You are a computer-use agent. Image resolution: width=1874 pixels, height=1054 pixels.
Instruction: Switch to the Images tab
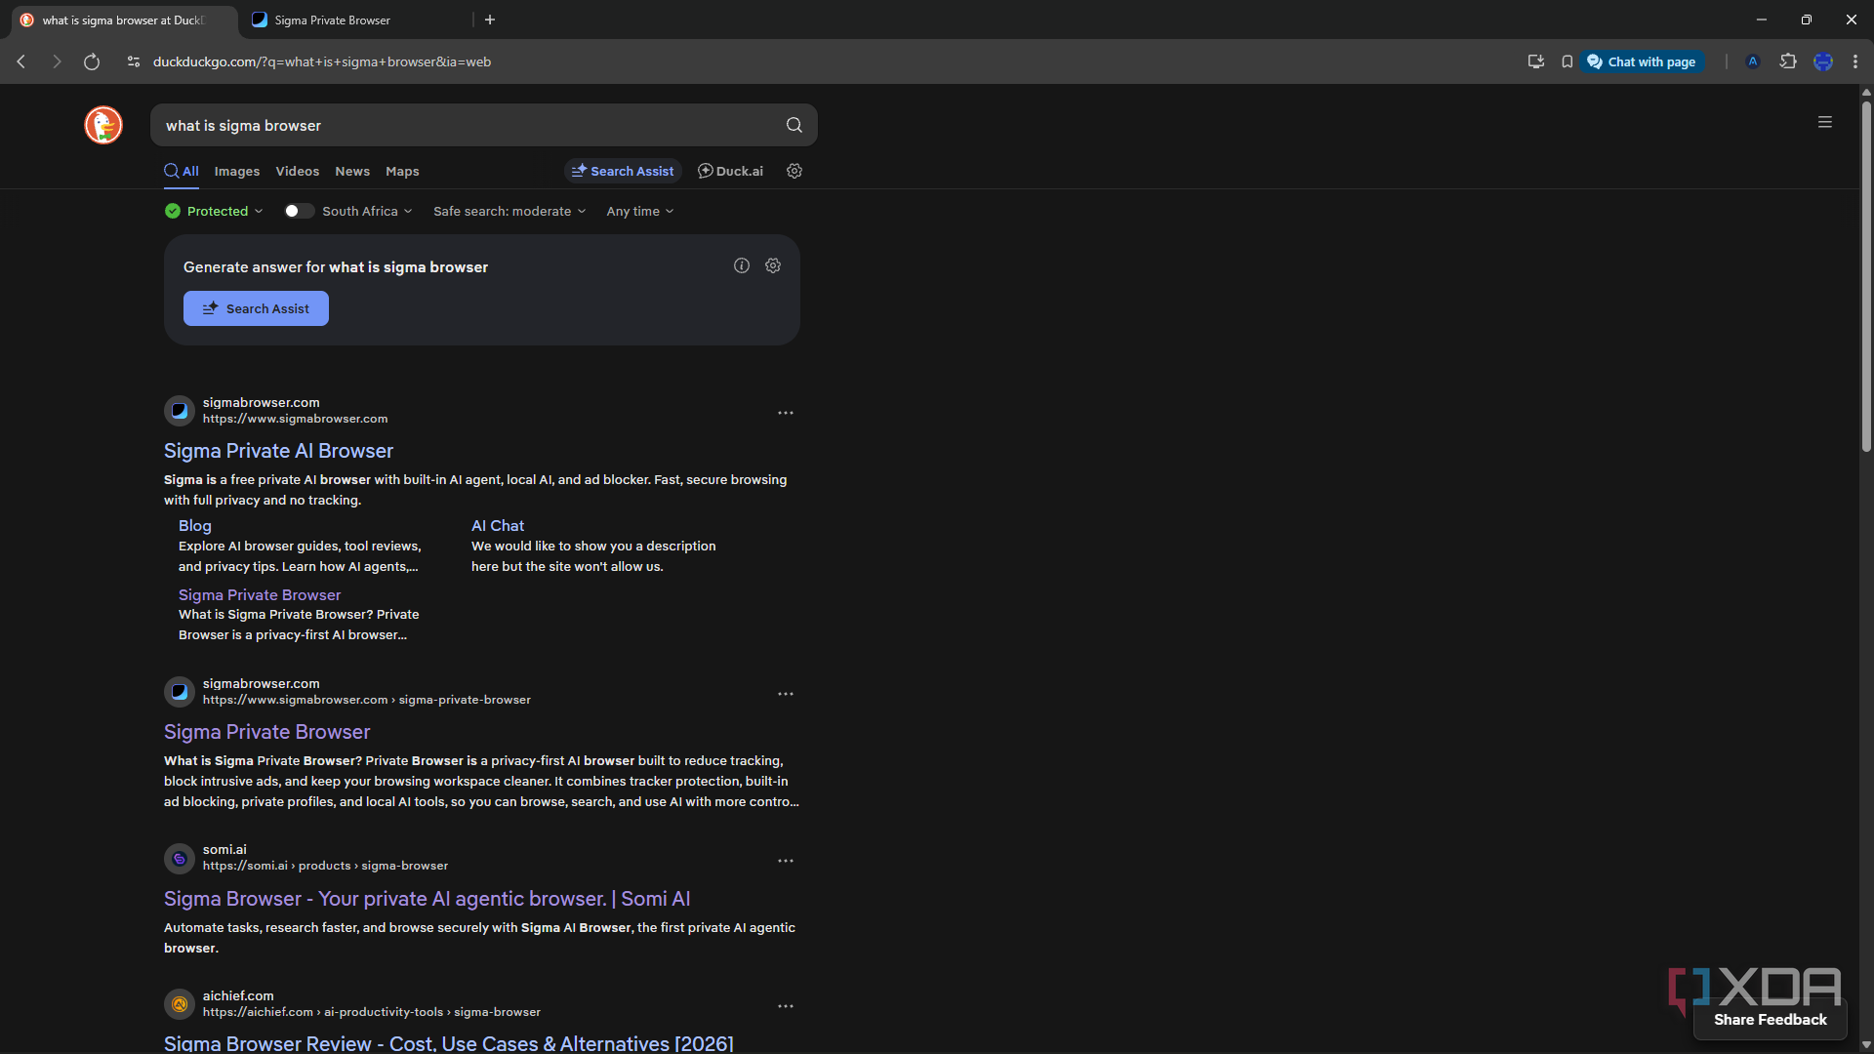click(237, 171)
